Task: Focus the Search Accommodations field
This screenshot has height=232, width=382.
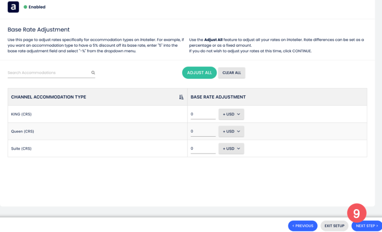Action: coord(48,72)
